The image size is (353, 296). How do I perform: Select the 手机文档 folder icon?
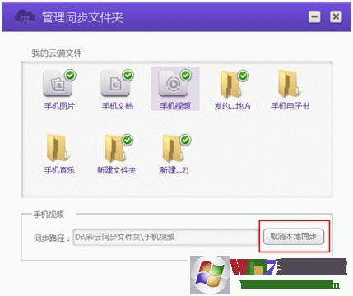pyautogui.click(x=115, y=84)
